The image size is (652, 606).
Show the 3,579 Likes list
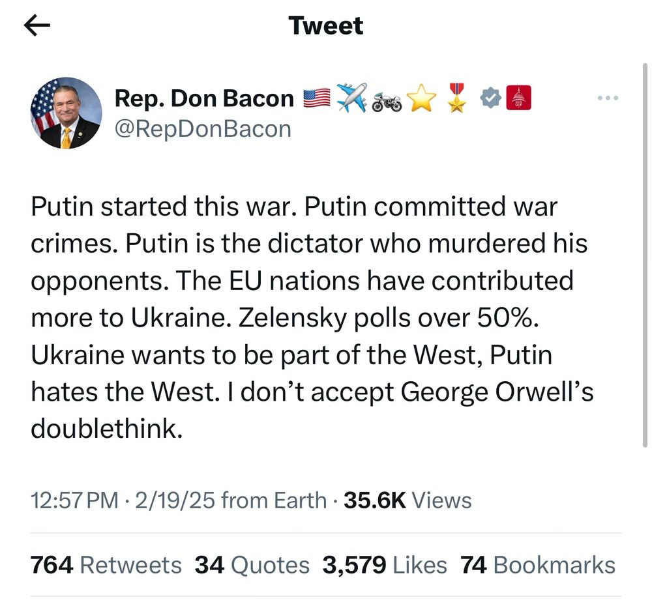[385, 565]
